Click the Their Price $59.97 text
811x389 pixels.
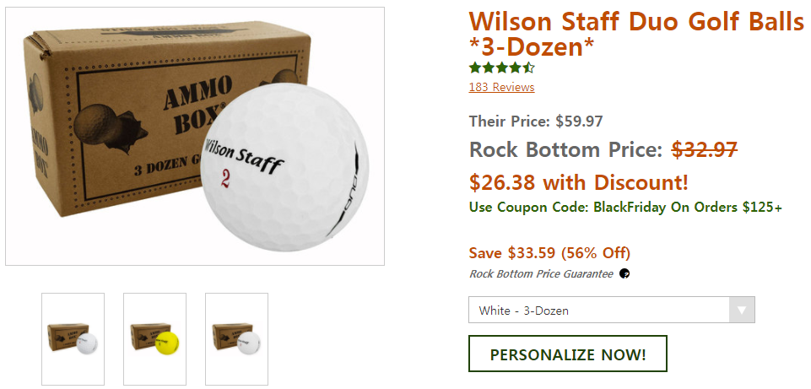click(x=536, y=121)
